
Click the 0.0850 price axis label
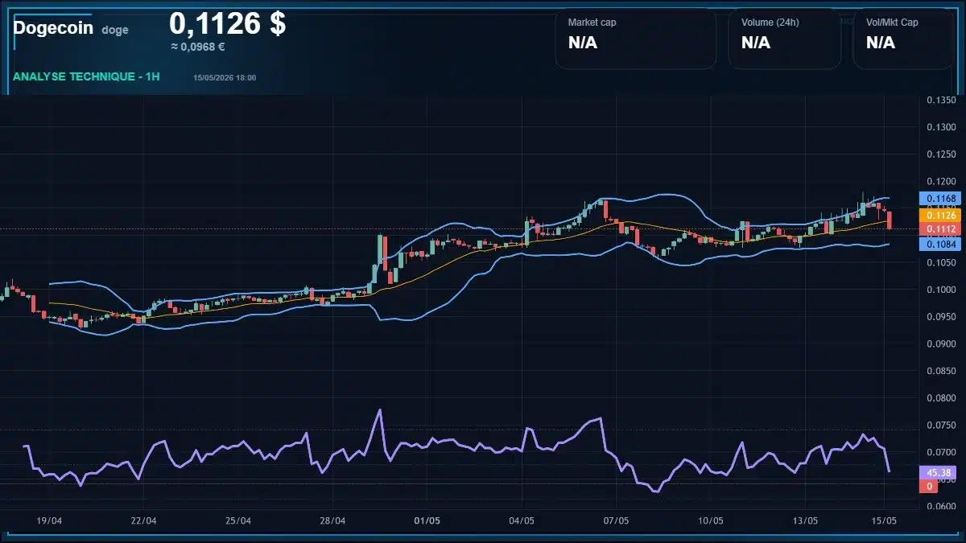coord(941,372)
